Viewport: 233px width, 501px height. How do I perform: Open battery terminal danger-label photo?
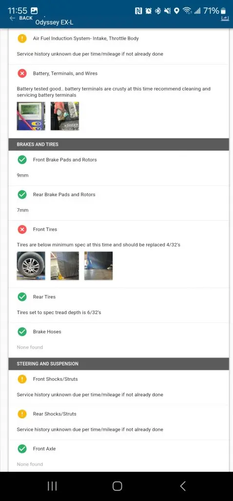[x=65, y=116]
